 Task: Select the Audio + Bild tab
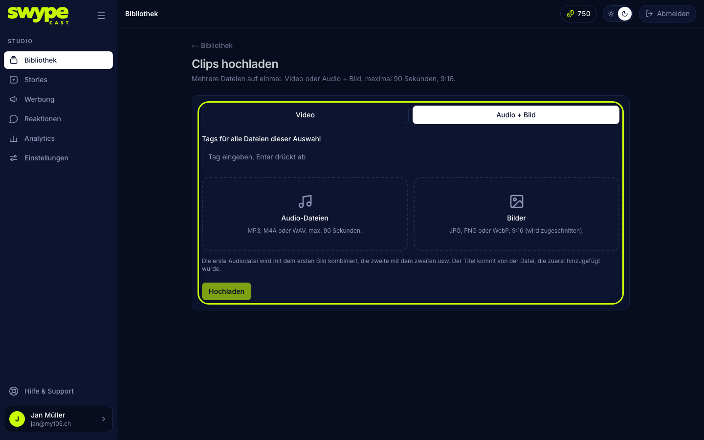pyautogui.click(x=516, y=115)
